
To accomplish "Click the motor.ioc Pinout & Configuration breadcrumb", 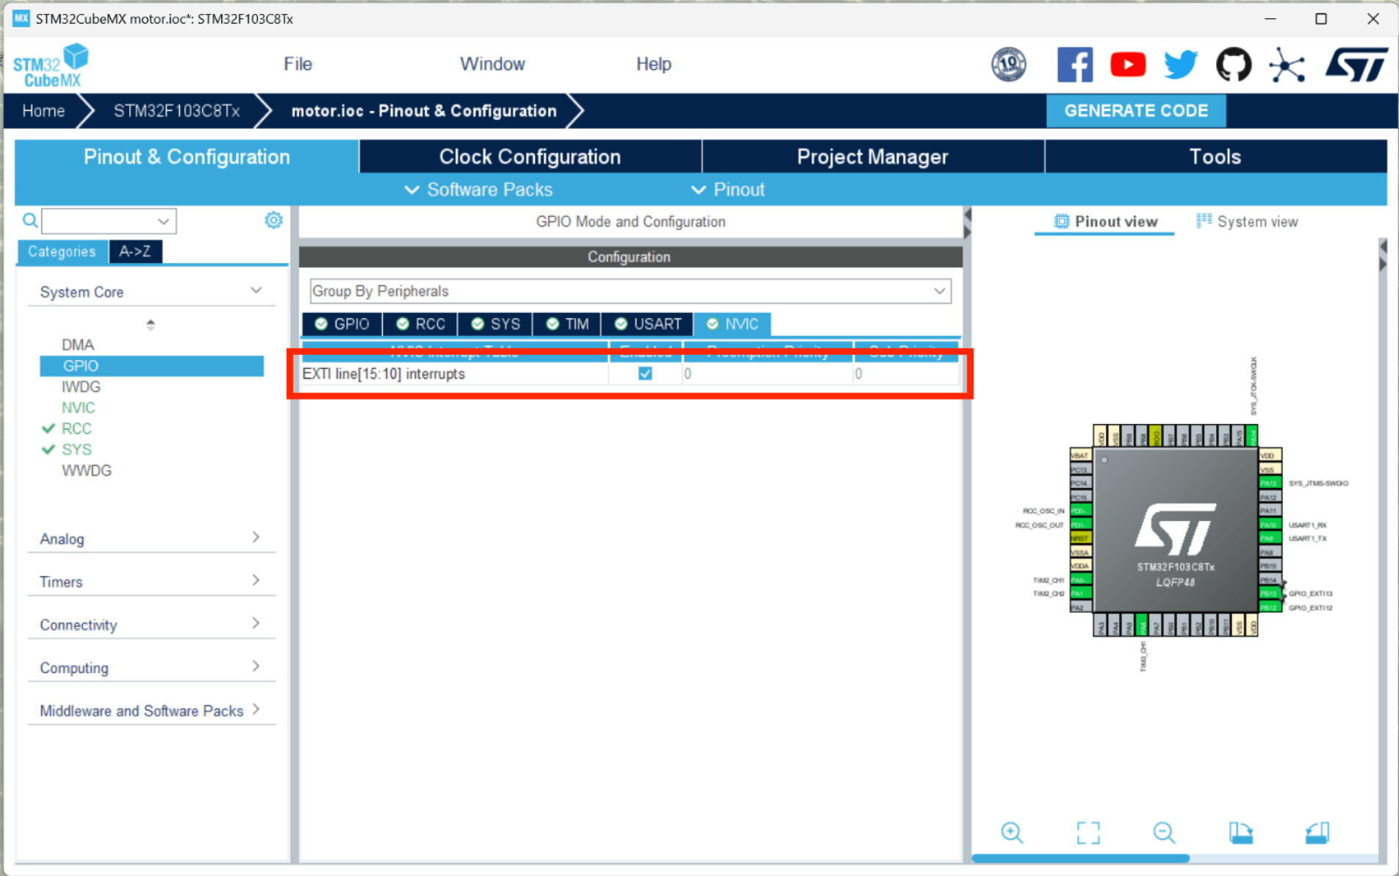I will coord(424,111).
